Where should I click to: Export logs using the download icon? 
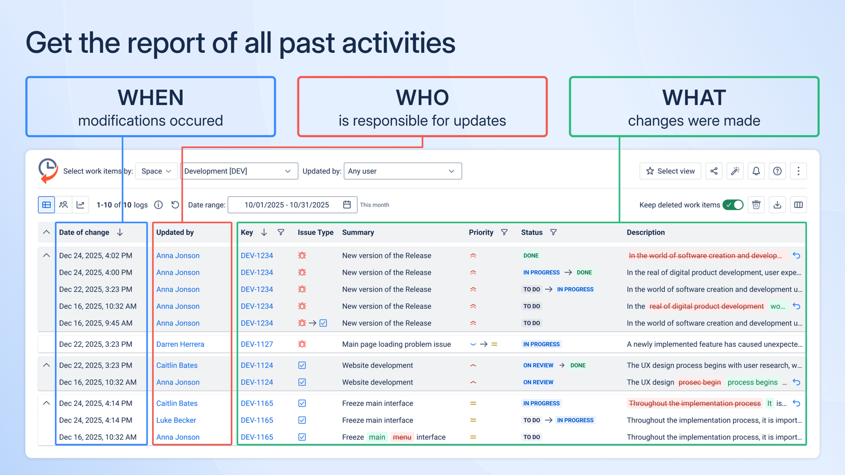tap(777, 205)
